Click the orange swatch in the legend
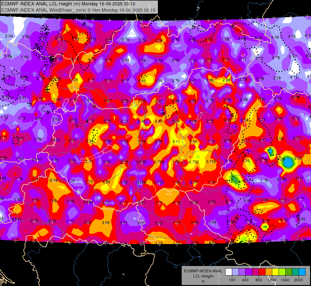 pyautogui.click(x=268, y=272)
